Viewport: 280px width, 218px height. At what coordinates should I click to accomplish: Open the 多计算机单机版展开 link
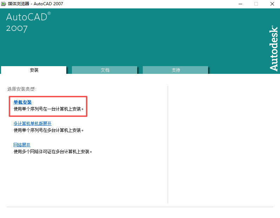(33, 124)
